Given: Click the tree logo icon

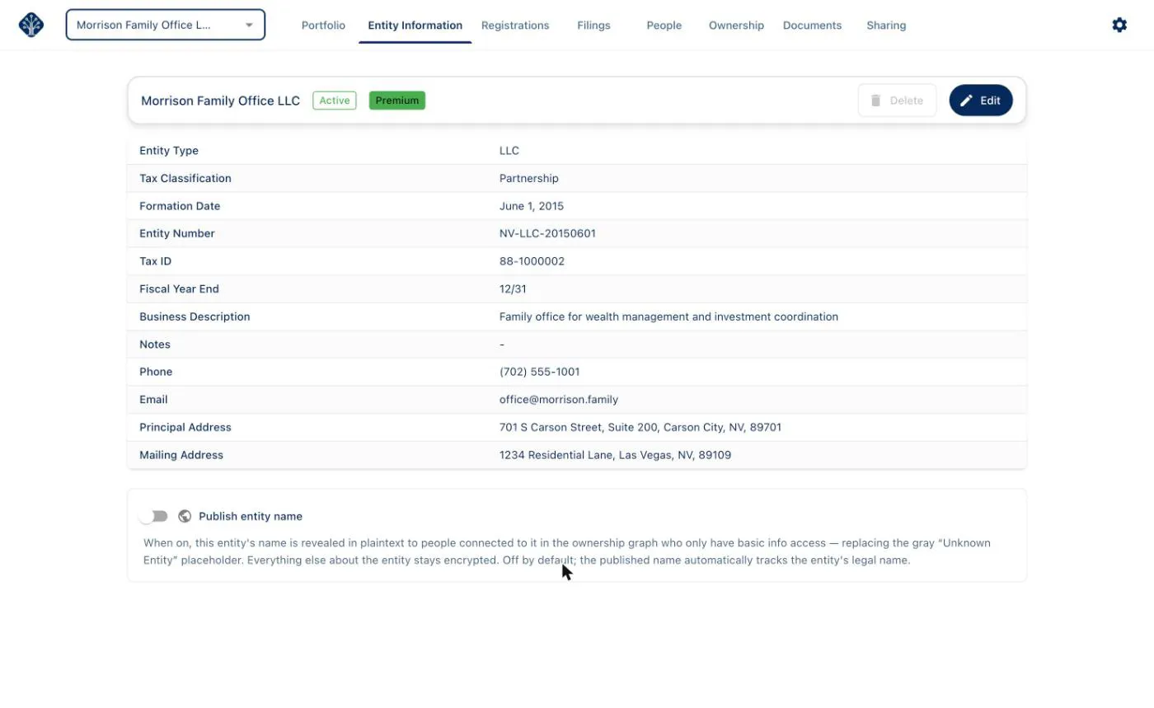Looking at the screenshot, I should (30, 25).
